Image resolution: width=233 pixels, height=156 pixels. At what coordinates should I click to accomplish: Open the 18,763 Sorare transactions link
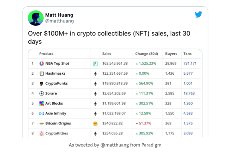[189, 93]
